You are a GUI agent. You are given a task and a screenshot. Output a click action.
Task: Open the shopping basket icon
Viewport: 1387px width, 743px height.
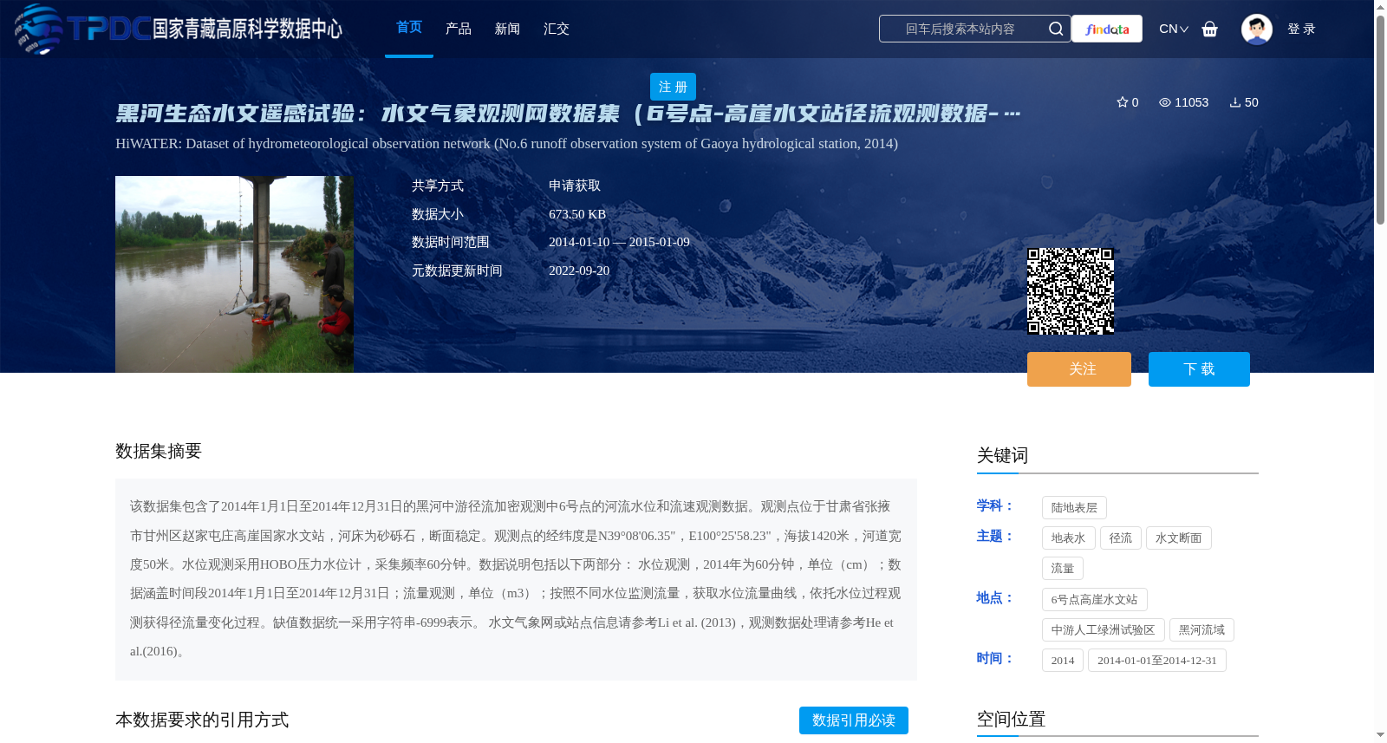1209,29
